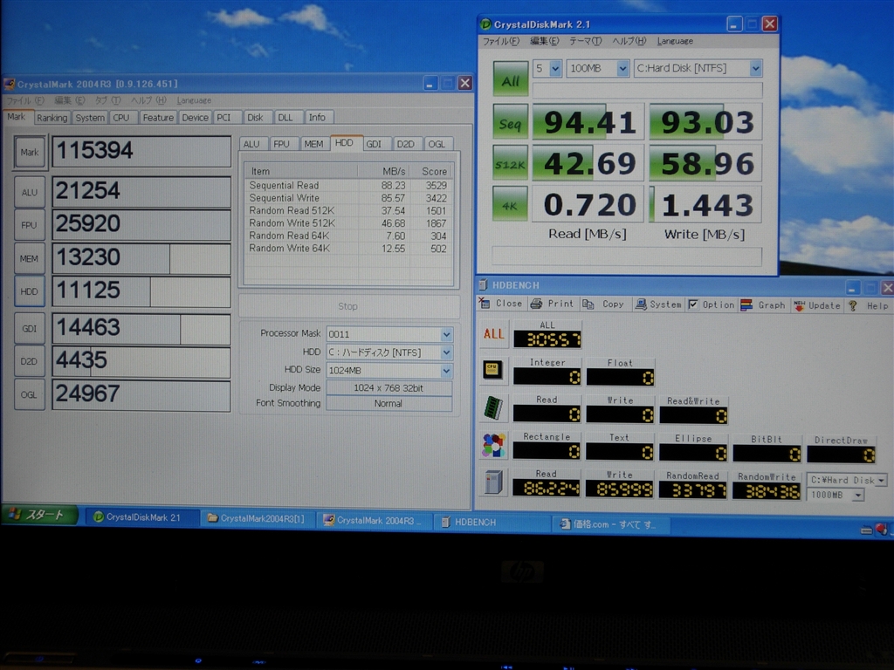The image size is (894, 670).
Task: Click the D2D benchmark button in CrystalMark
Action: pos(30,361)
